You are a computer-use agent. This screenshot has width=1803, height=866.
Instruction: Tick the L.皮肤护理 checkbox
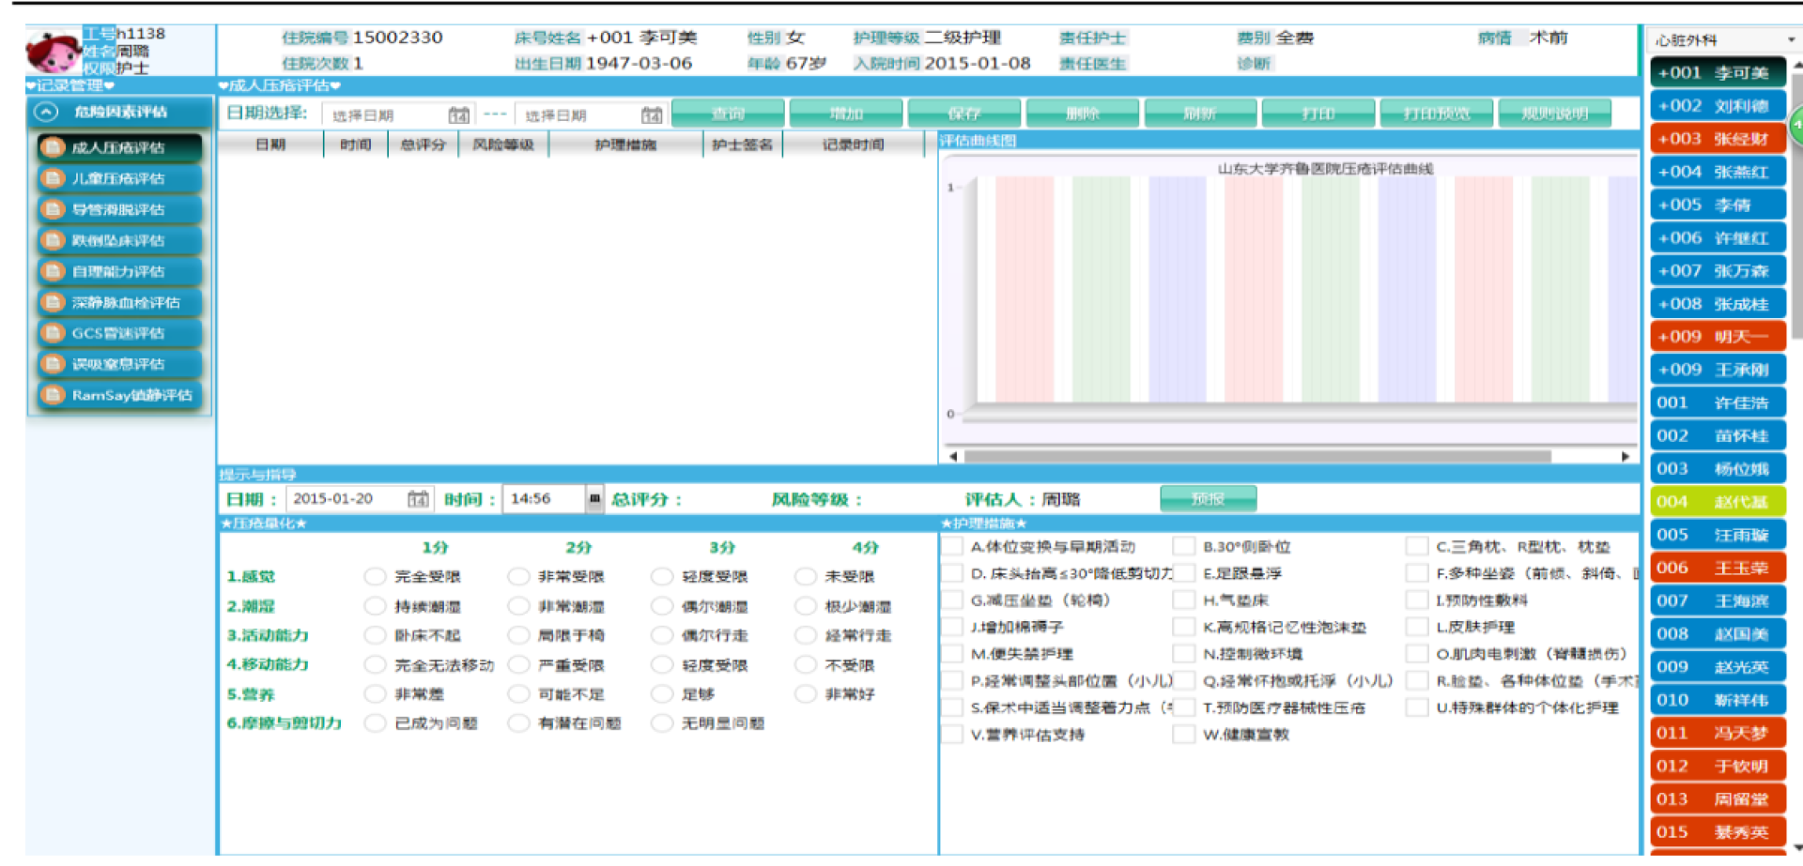(1416, 627)
